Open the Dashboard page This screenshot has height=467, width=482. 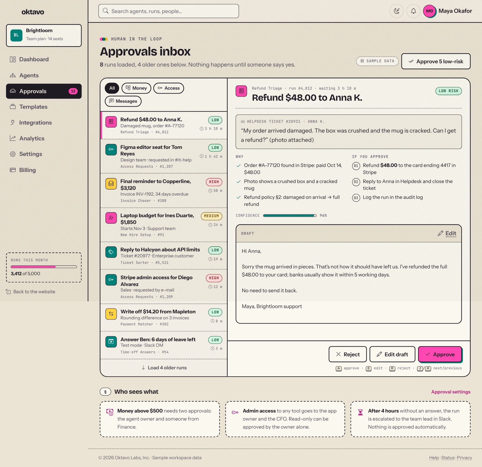click(44, 59)
